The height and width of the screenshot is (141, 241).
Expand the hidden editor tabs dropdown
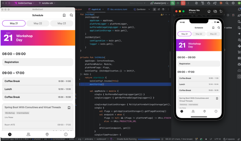pyautogui.click(x=149, y=9)
